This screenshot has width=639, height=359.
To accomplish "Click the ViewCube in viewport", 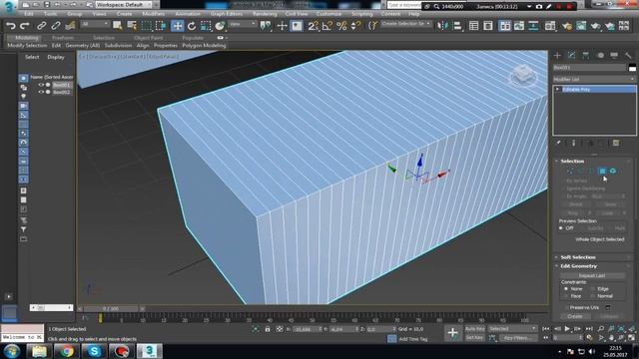I will pyautogui.click(x=523, y=76).
